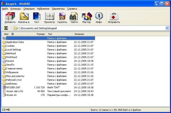The width and height of the screenshot is (171, 113).
Task: Sort by Имя column header
Action: click(x=15, y=34)
